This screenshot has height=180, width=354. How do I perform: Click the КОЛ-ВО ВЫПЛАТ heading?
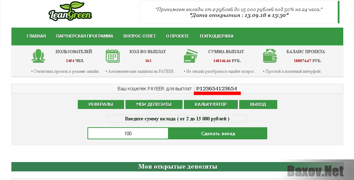[148, 52]
